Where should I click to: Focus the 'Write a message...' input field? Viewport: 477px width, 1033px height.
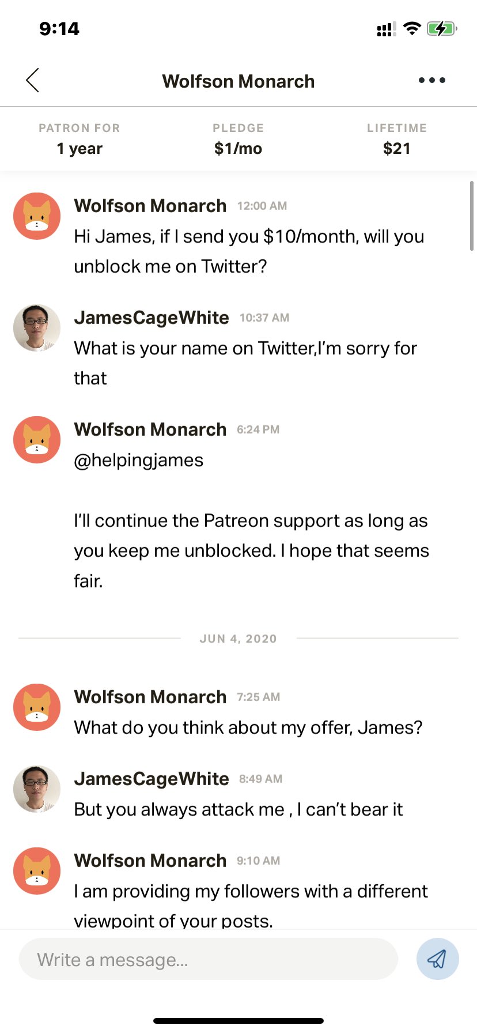[x=208, y=959]
